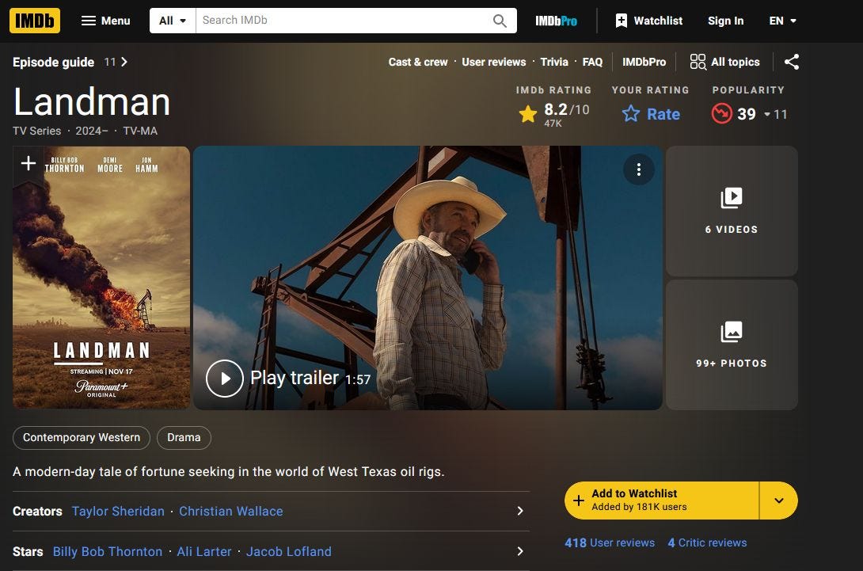Image resolution: width=863 pixels, height=571 pixels.
Task: Click the TV-MA rating text
Action: coord(140,131)
